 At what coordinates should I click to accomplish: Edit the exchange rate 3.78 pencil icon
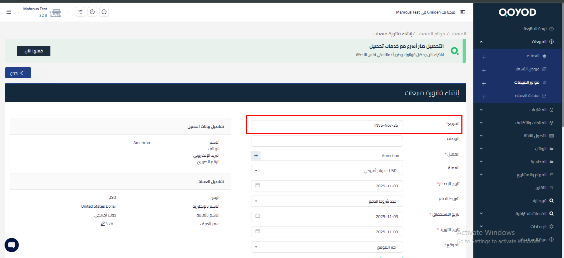103,224
